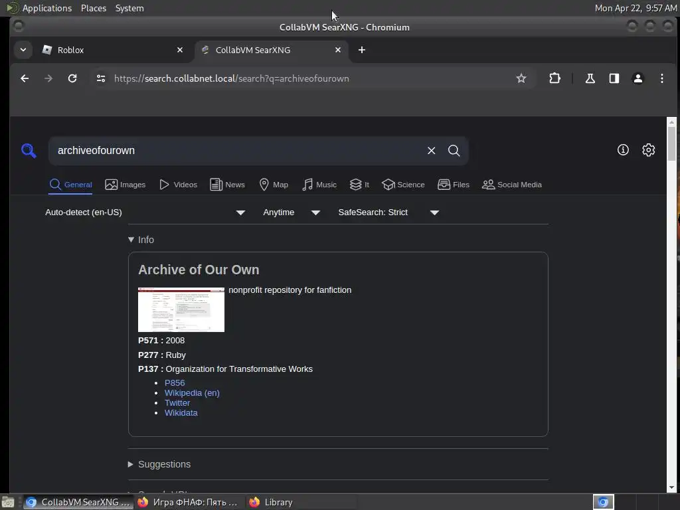Bookmark this page with the star icon
Image resolution: width=680 pixels, height=510 pixels.
click(x=521, y=78)
